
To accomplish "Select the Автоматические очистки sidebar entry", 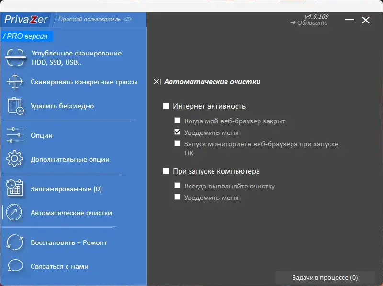I will click(x=71, y=212).
